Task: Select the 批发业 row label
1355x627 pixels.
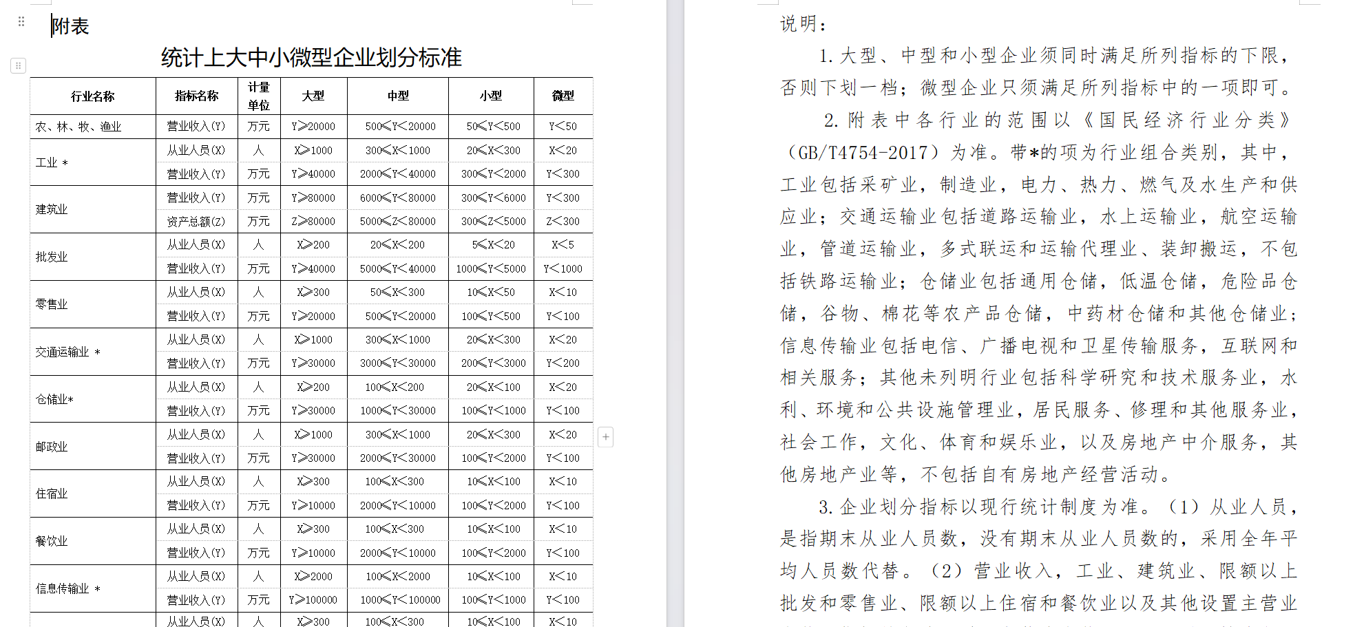Action: click(52, 257)
